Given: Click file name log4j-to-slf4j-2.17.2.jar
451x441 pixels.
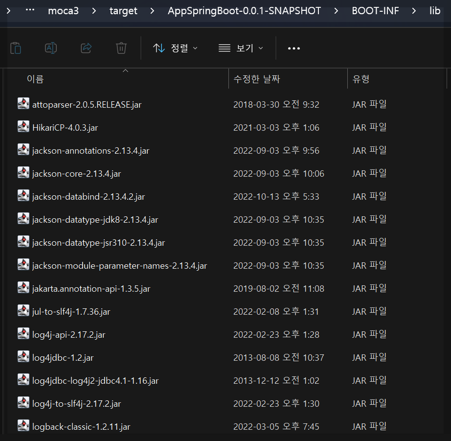Looking at the screenshot, I should [x=76, y=404].
